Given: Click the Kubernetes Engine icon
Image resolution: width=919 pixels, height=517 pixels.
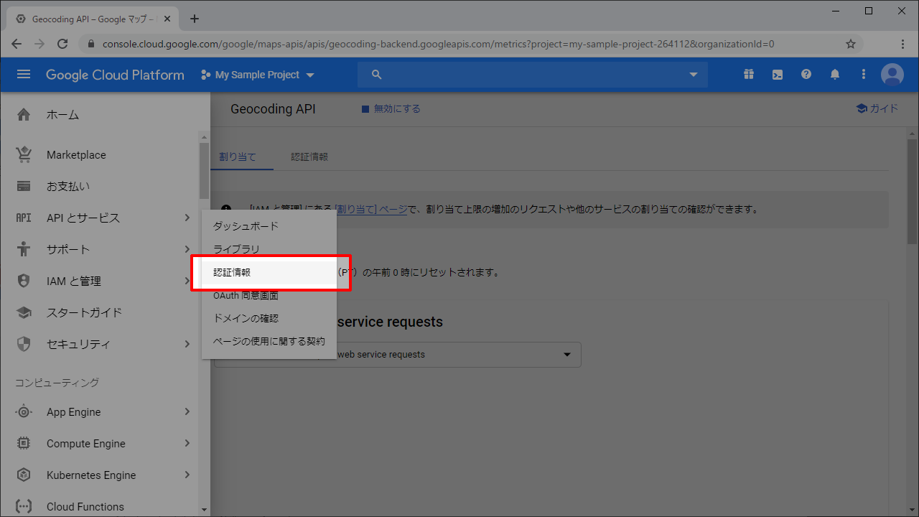Looking at the screenshot, I should (x=24, y=475).
